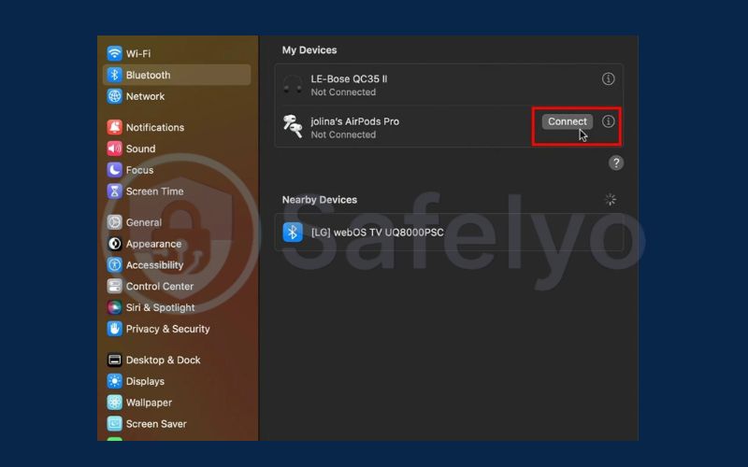The height and width of the screenshot is (467, 748).
Task: Select the LE-Bose QC35 II device name
Action: (x=349, y=78)
